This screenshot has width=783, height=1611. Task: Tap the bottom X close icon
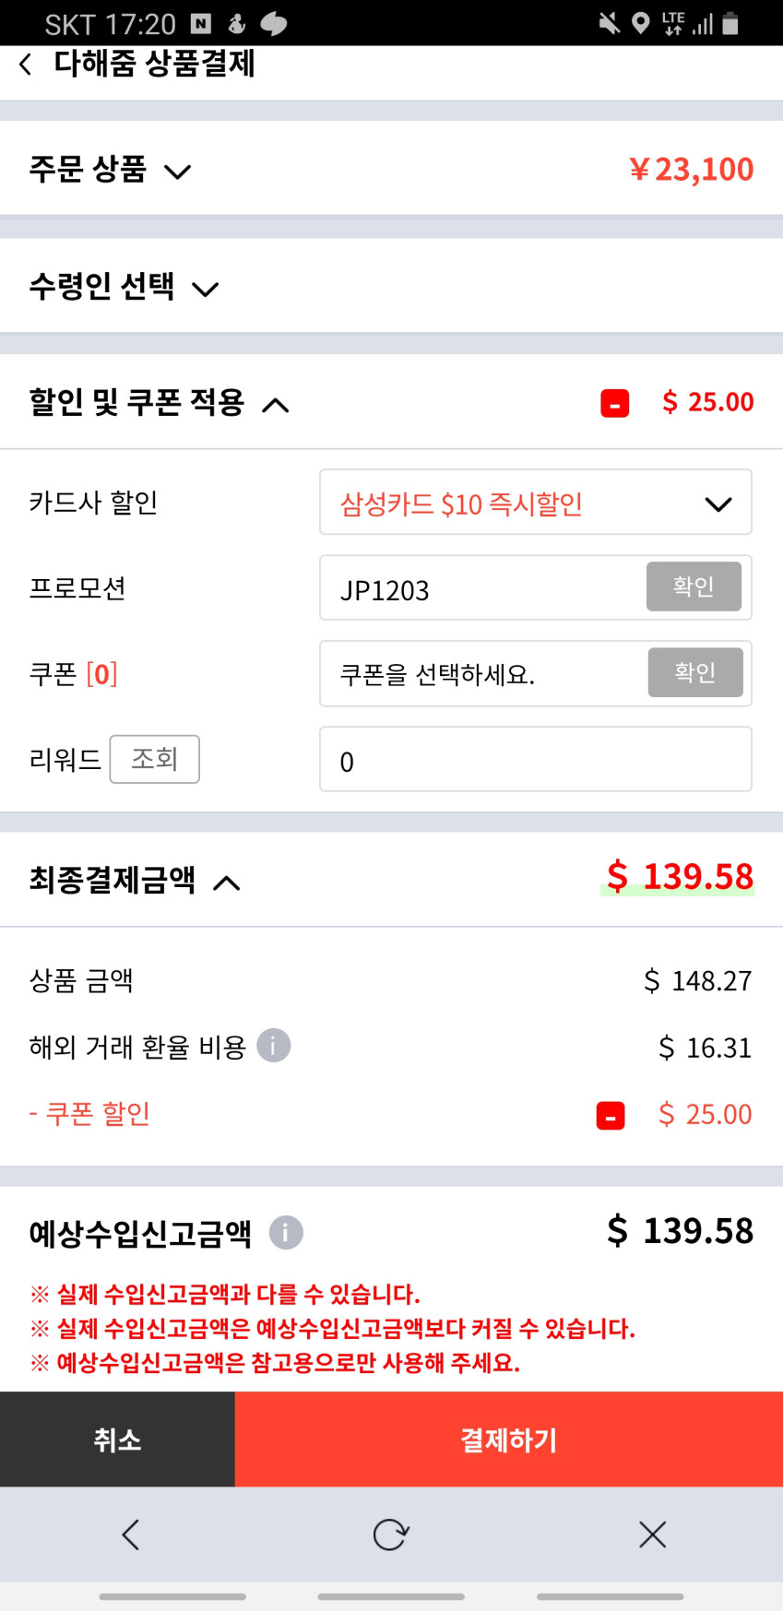652,1534
